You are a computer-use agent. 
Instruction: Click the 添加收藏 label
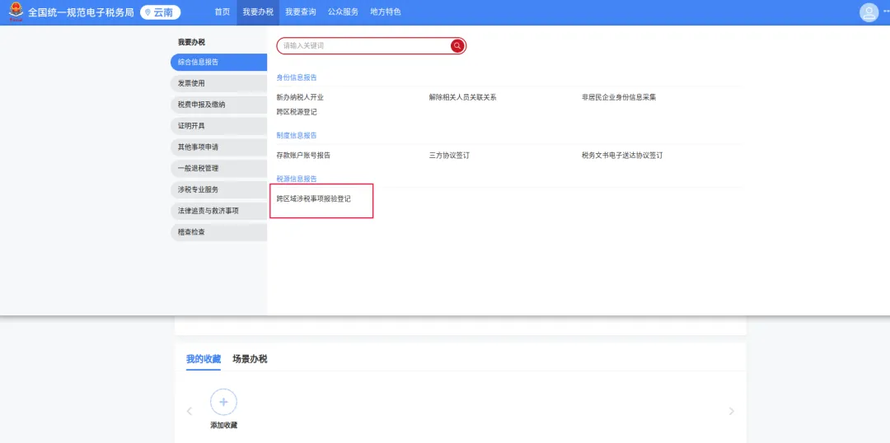click(x=223, y=426)
